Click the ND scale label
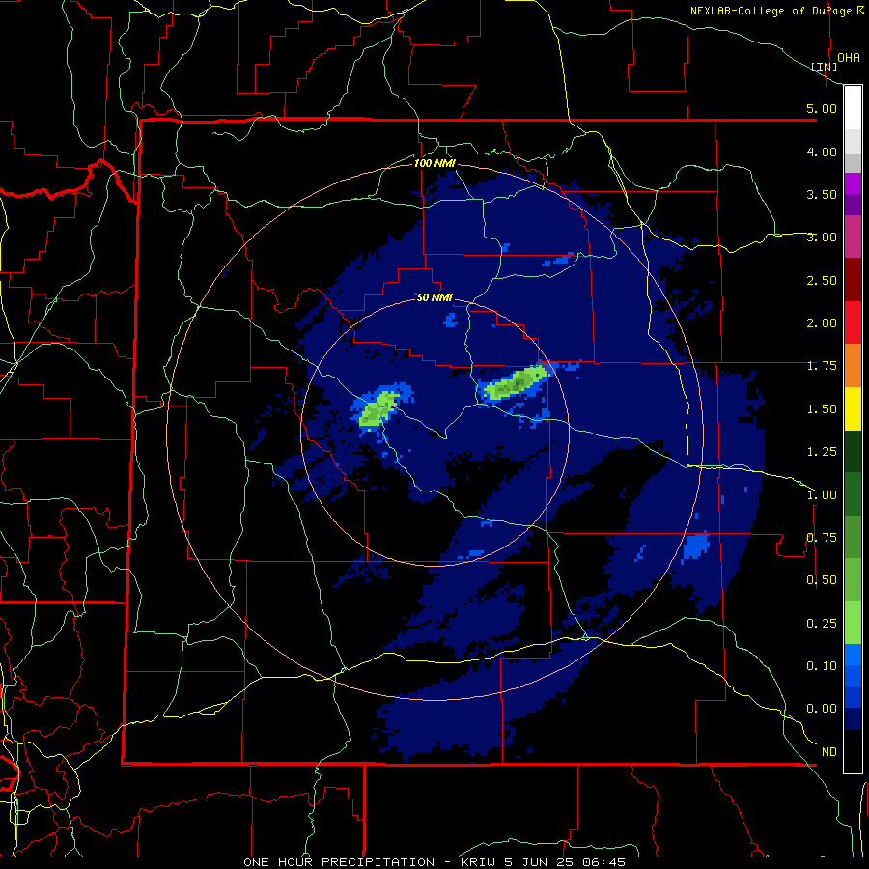The image size is (869, 869). pyautogui.click(x=829, y=752)
